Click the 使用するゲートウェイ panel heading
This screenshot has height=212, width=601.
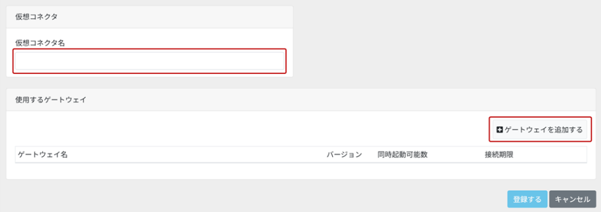pyautogui.click(x=50, y=100)
